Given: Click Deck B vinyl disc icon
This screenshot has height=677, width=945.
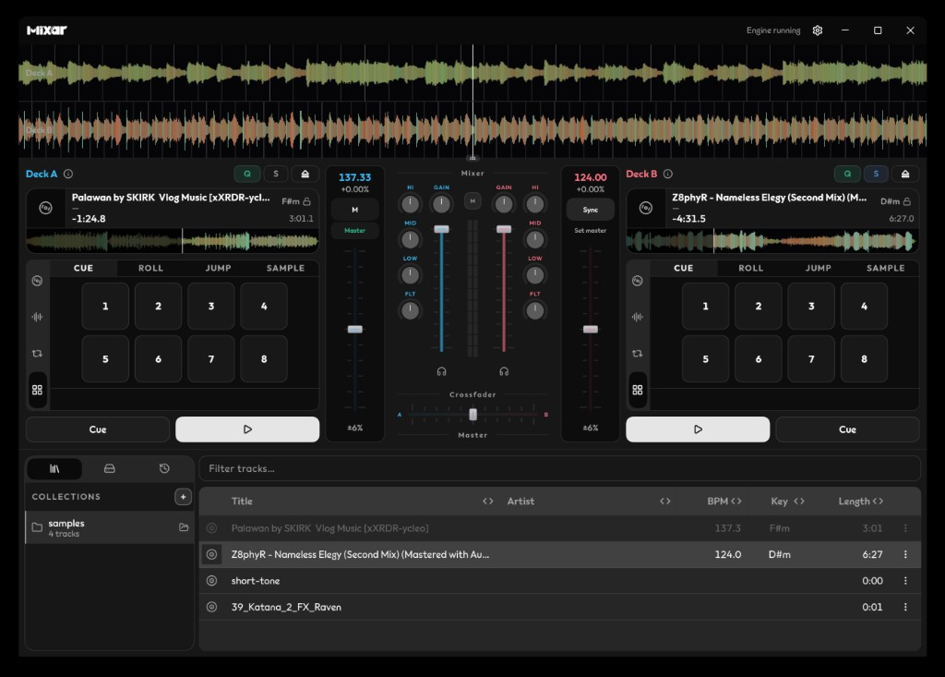Looking at the screenshot, I should (x=645, y=208).
